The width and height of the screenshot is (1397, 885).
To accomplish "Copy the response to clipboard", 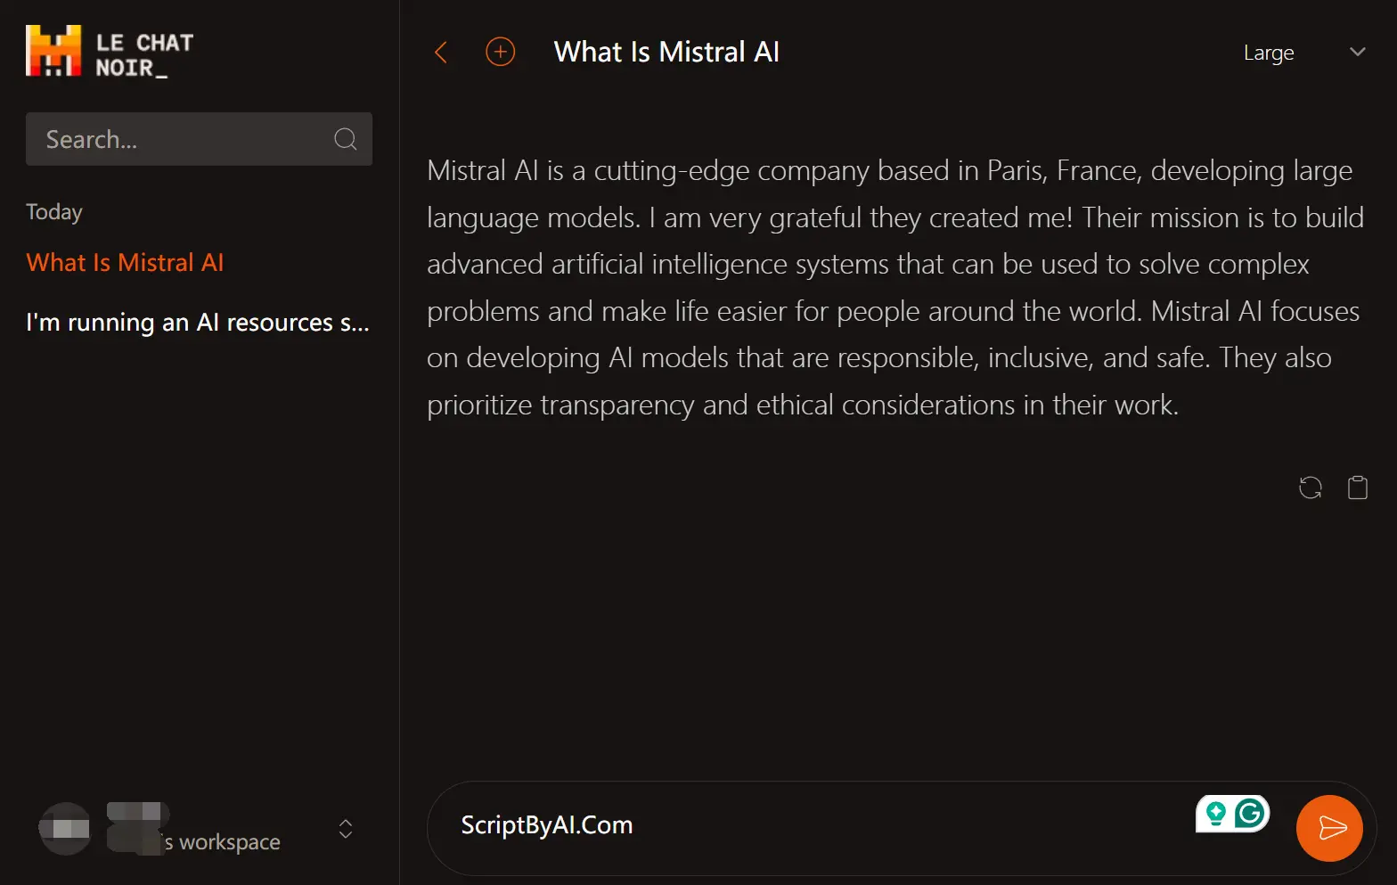I will click(1357, 488).
